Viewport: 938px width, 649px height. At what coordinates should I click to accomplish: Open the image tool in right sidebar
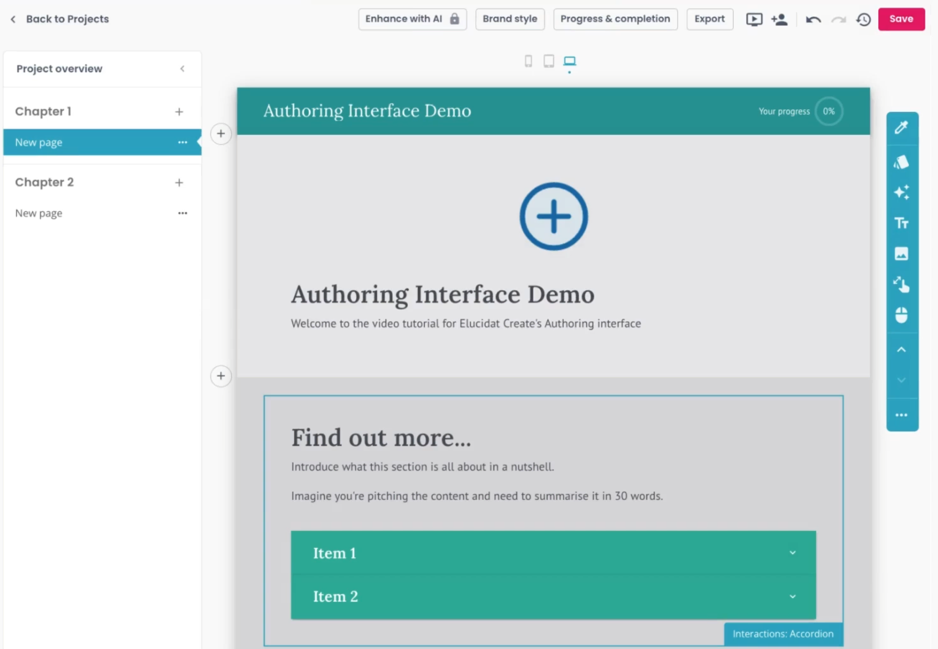902,254
